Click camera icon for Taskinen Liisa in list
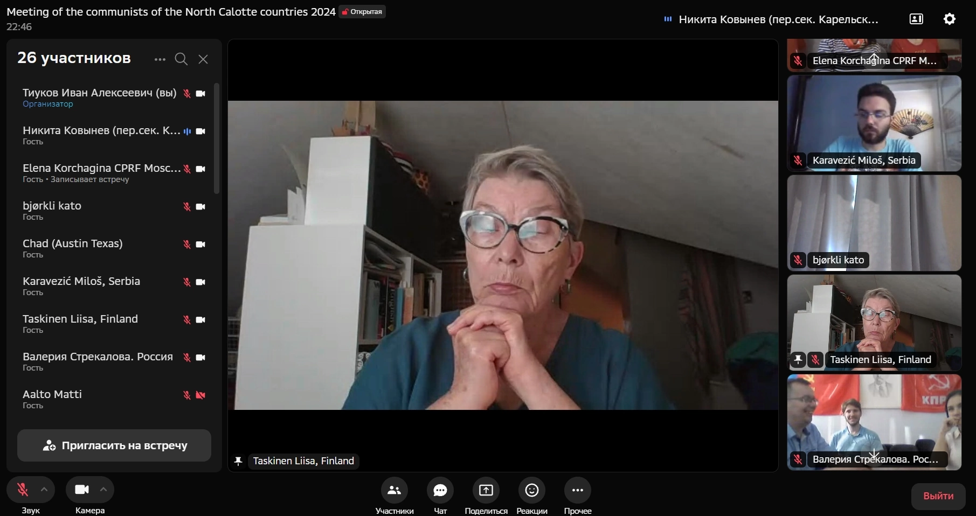 200,320
